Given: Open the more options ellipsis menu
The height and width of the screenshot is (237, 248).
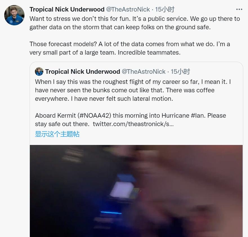Looking at the screenshot, I should (x=239, y=9).
